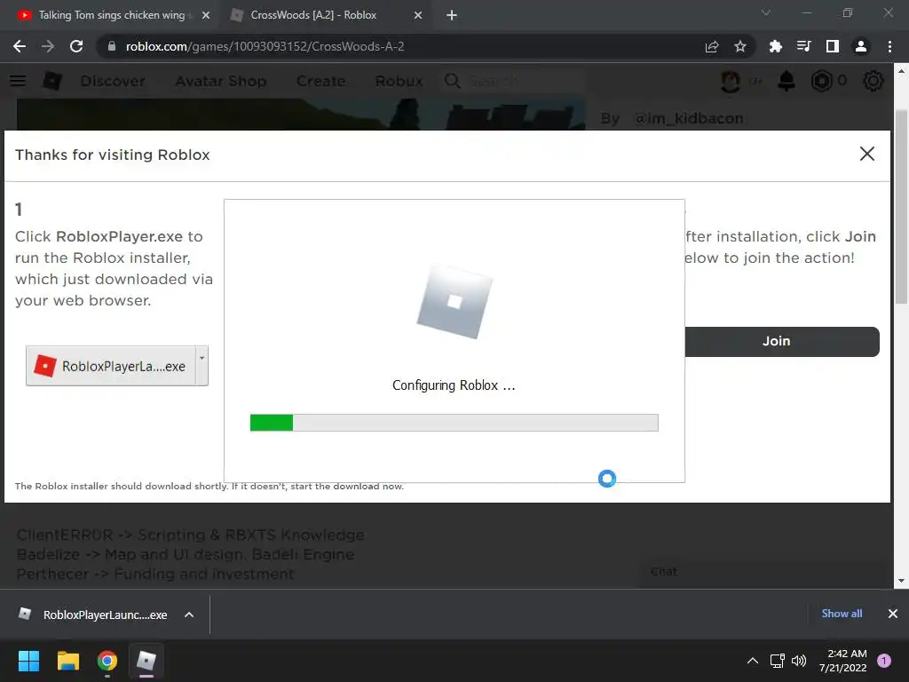Go to the Create page
The height and width of the screenshot is (682, 909).
[320, 81]
